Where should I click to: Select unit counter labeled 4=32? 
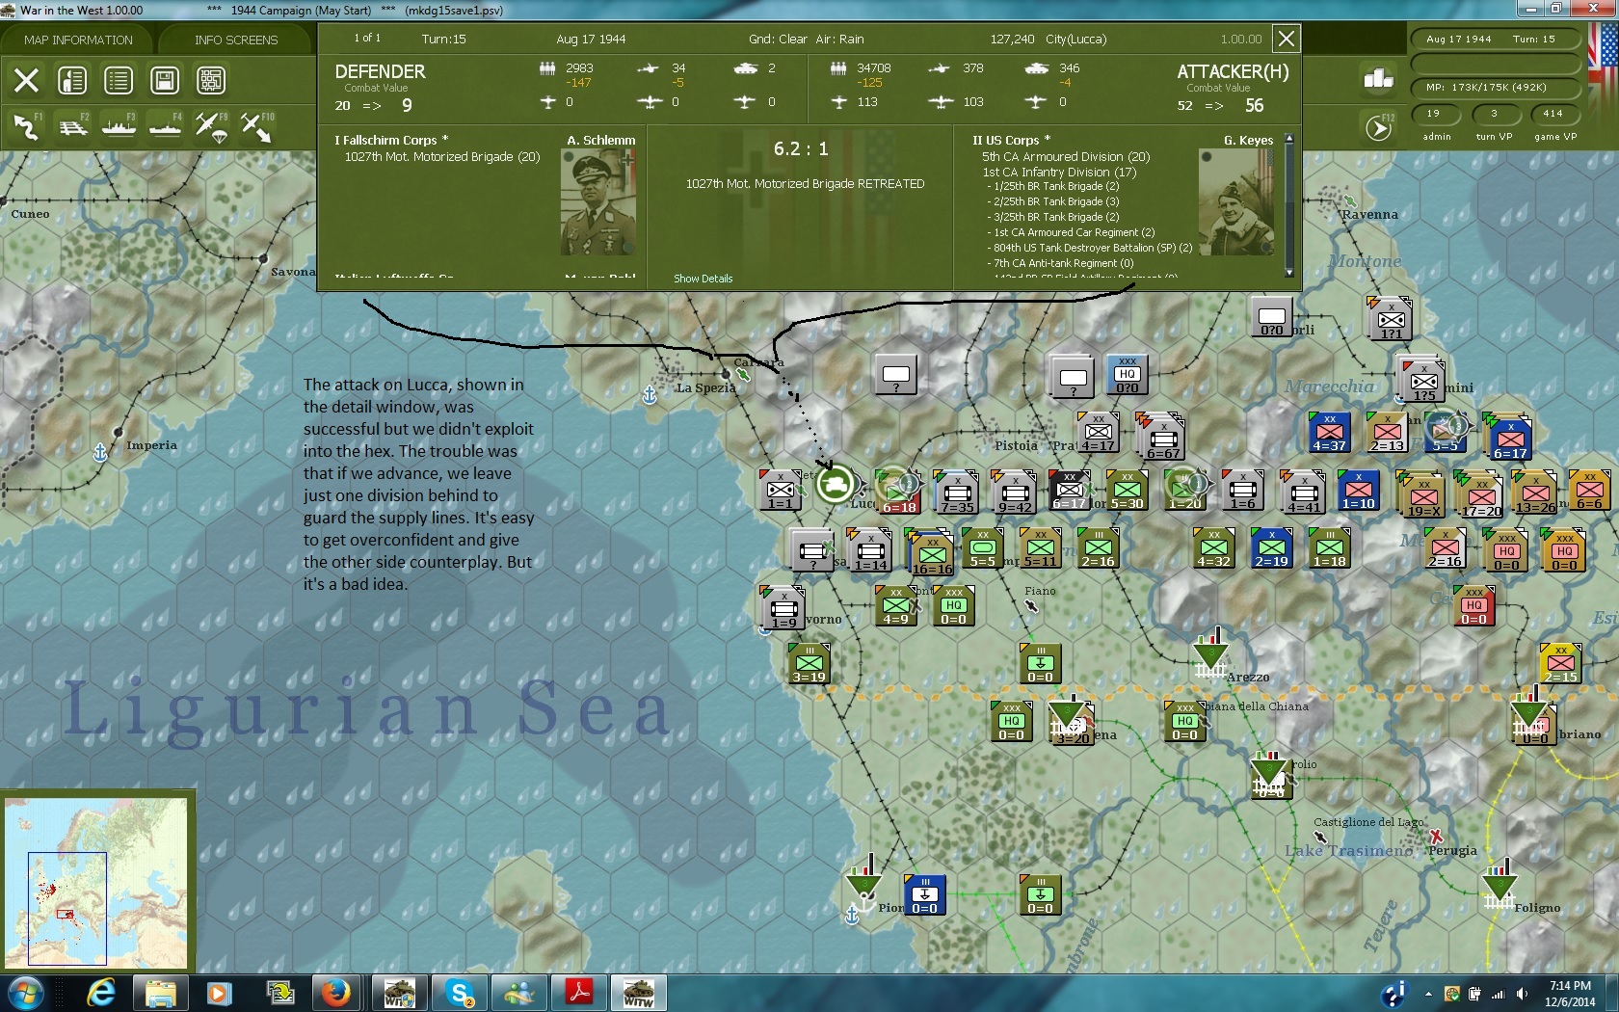(x=1213, y=547)
